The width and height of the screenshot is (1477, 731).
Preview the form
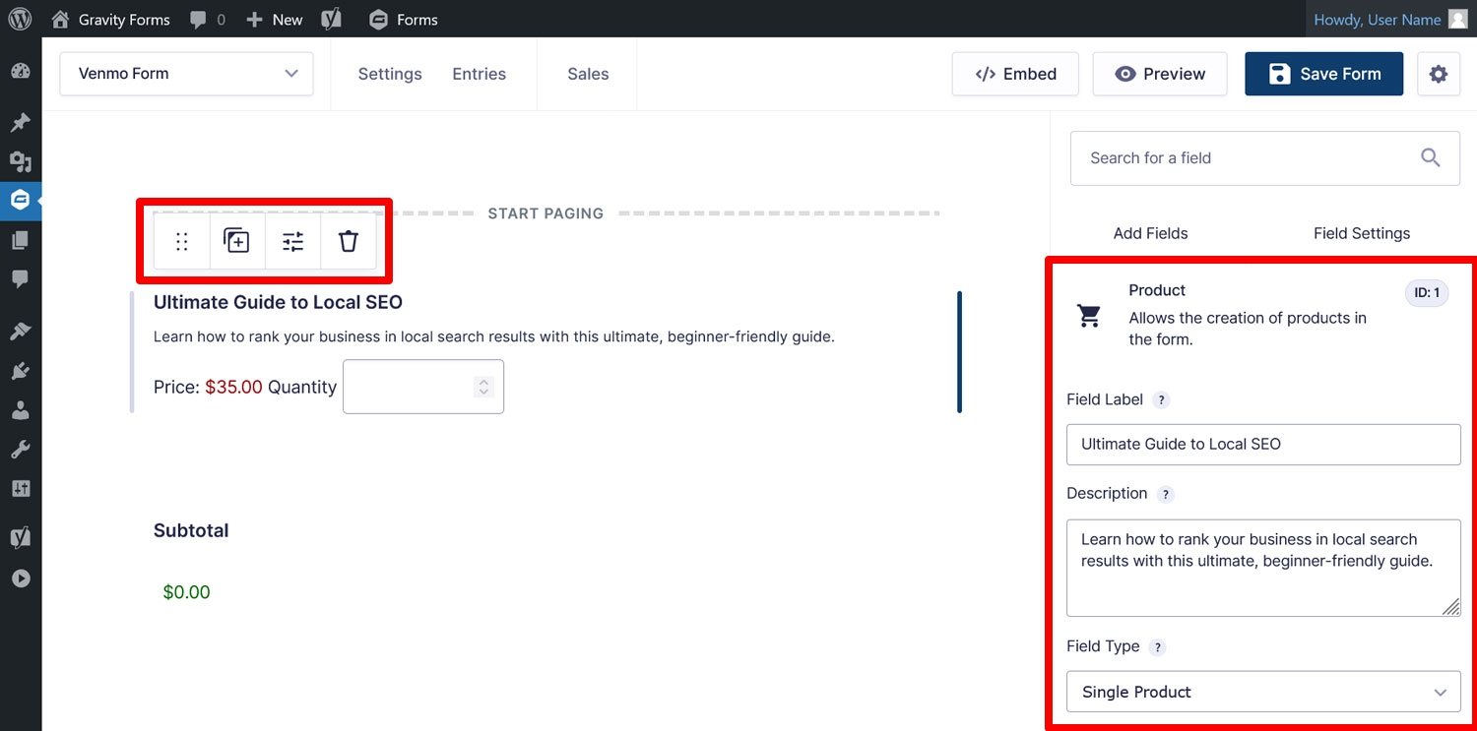point(1160,74)
